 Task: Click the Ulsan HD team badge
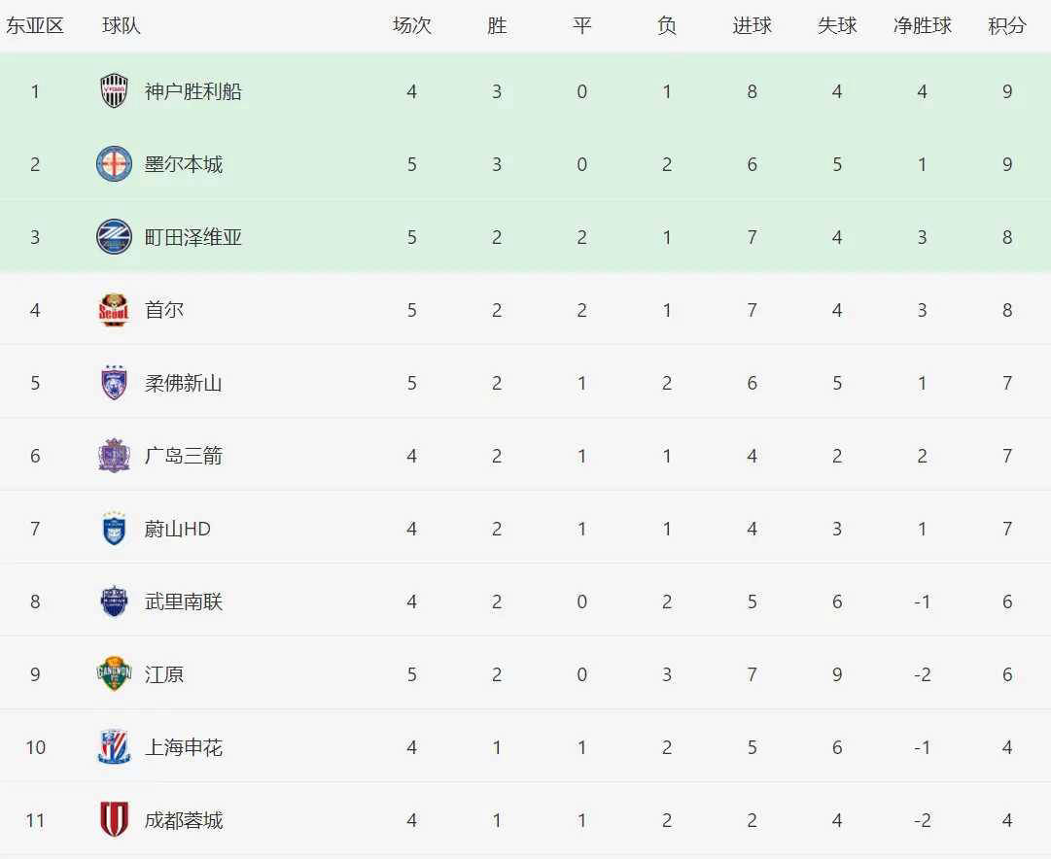click(x=114, y=529)
